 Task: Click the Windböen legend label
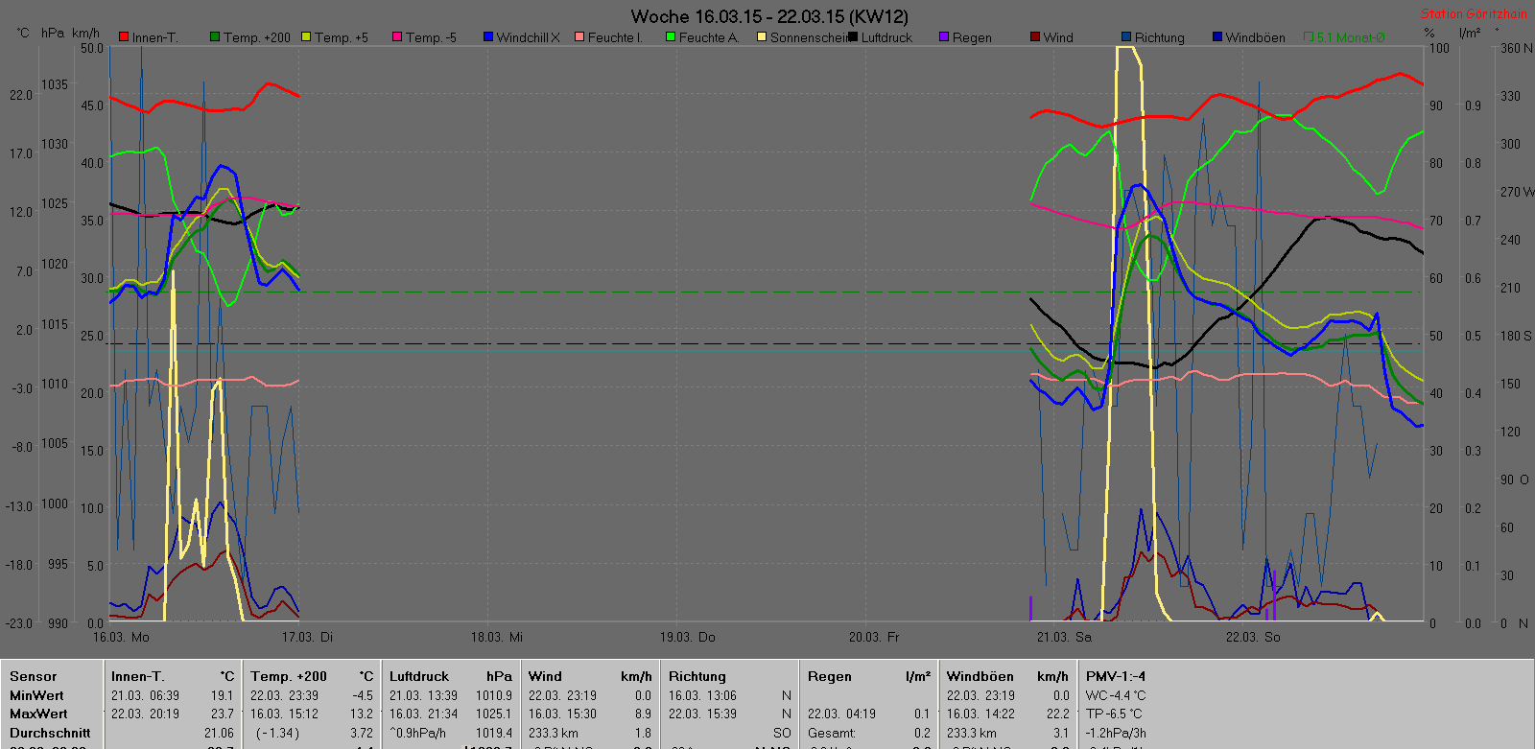pyautogui.click(x=1255, y=37)
